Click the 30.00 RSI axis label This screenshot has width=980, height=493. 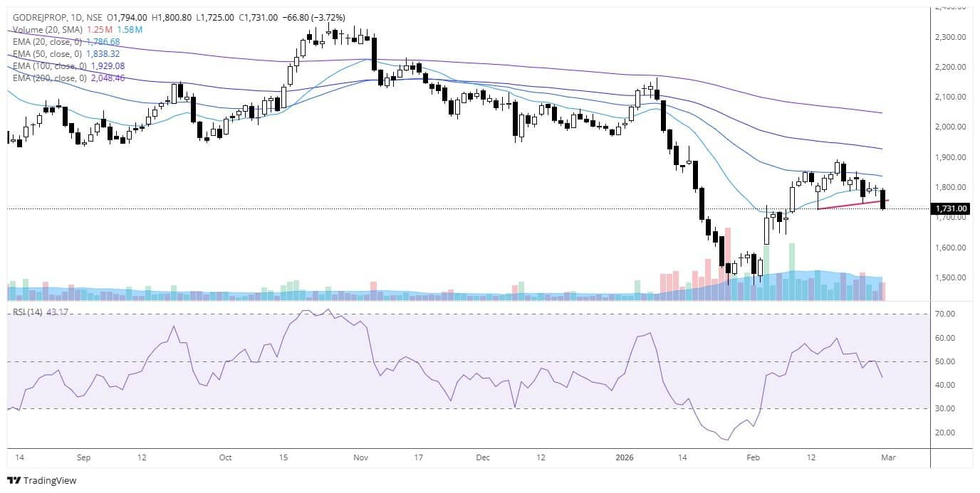click(945, 408)
